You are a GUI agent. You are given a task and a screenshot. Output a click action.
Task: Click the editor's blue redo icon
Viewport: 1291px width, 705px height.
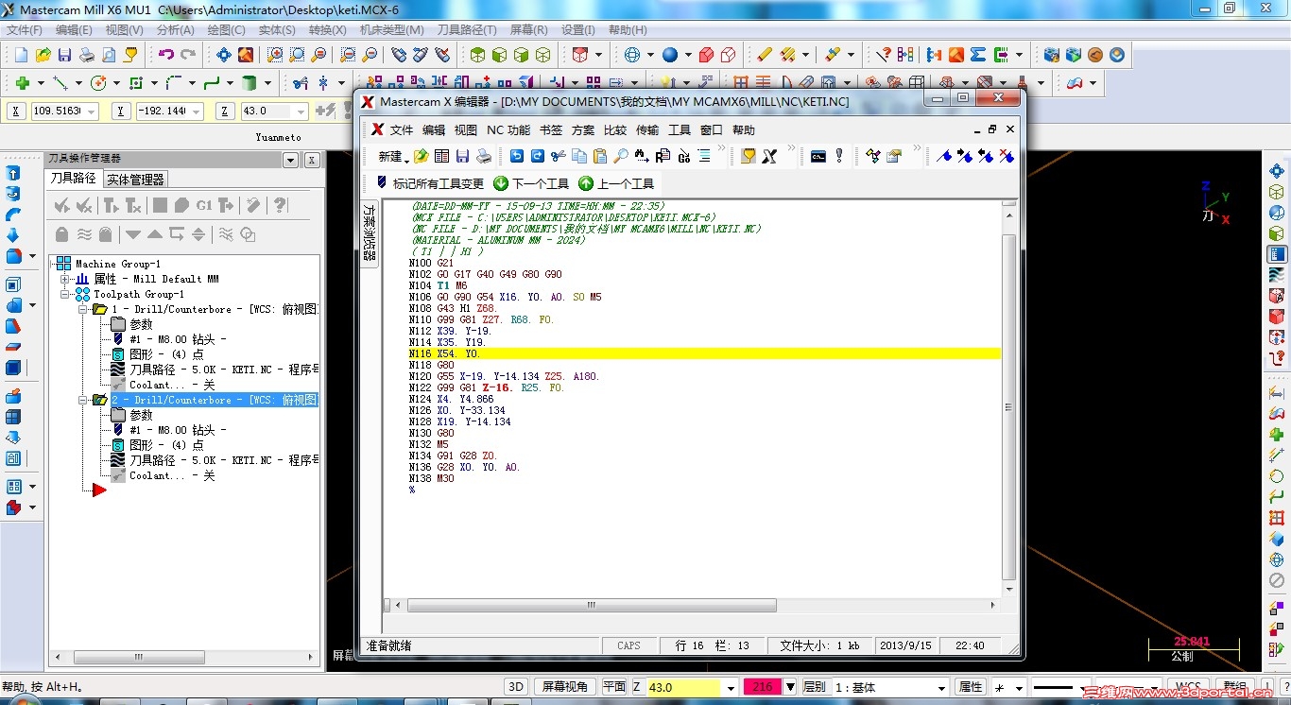point(537,156)
